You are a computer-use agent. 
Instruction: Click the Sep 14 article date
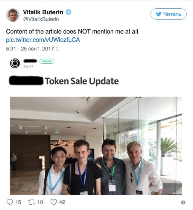(28, 66)
